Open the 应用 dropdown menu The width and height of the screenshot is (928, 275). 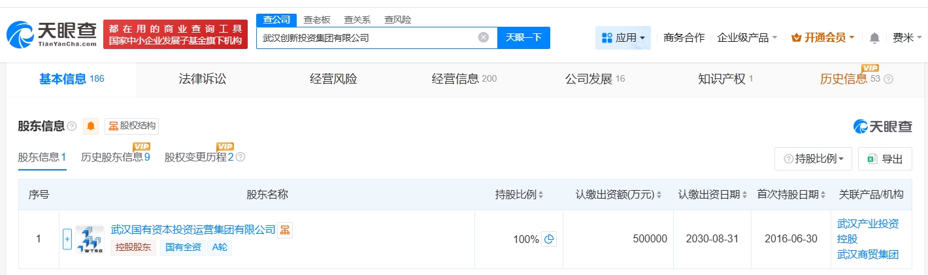click(623, 38)
